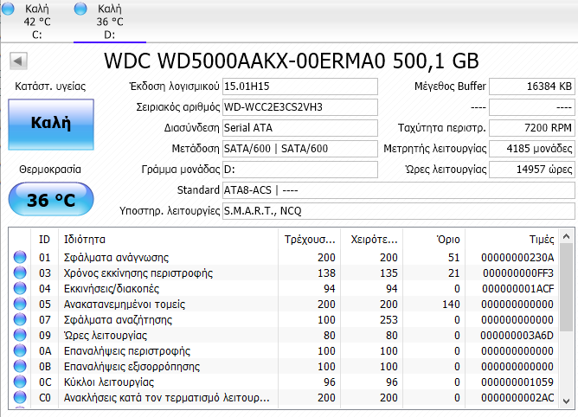This screenshot has height=417, width=578.
Task: Click the Τρέχουσ... column header
Action: pyautogui.click(x=309, y=240)
